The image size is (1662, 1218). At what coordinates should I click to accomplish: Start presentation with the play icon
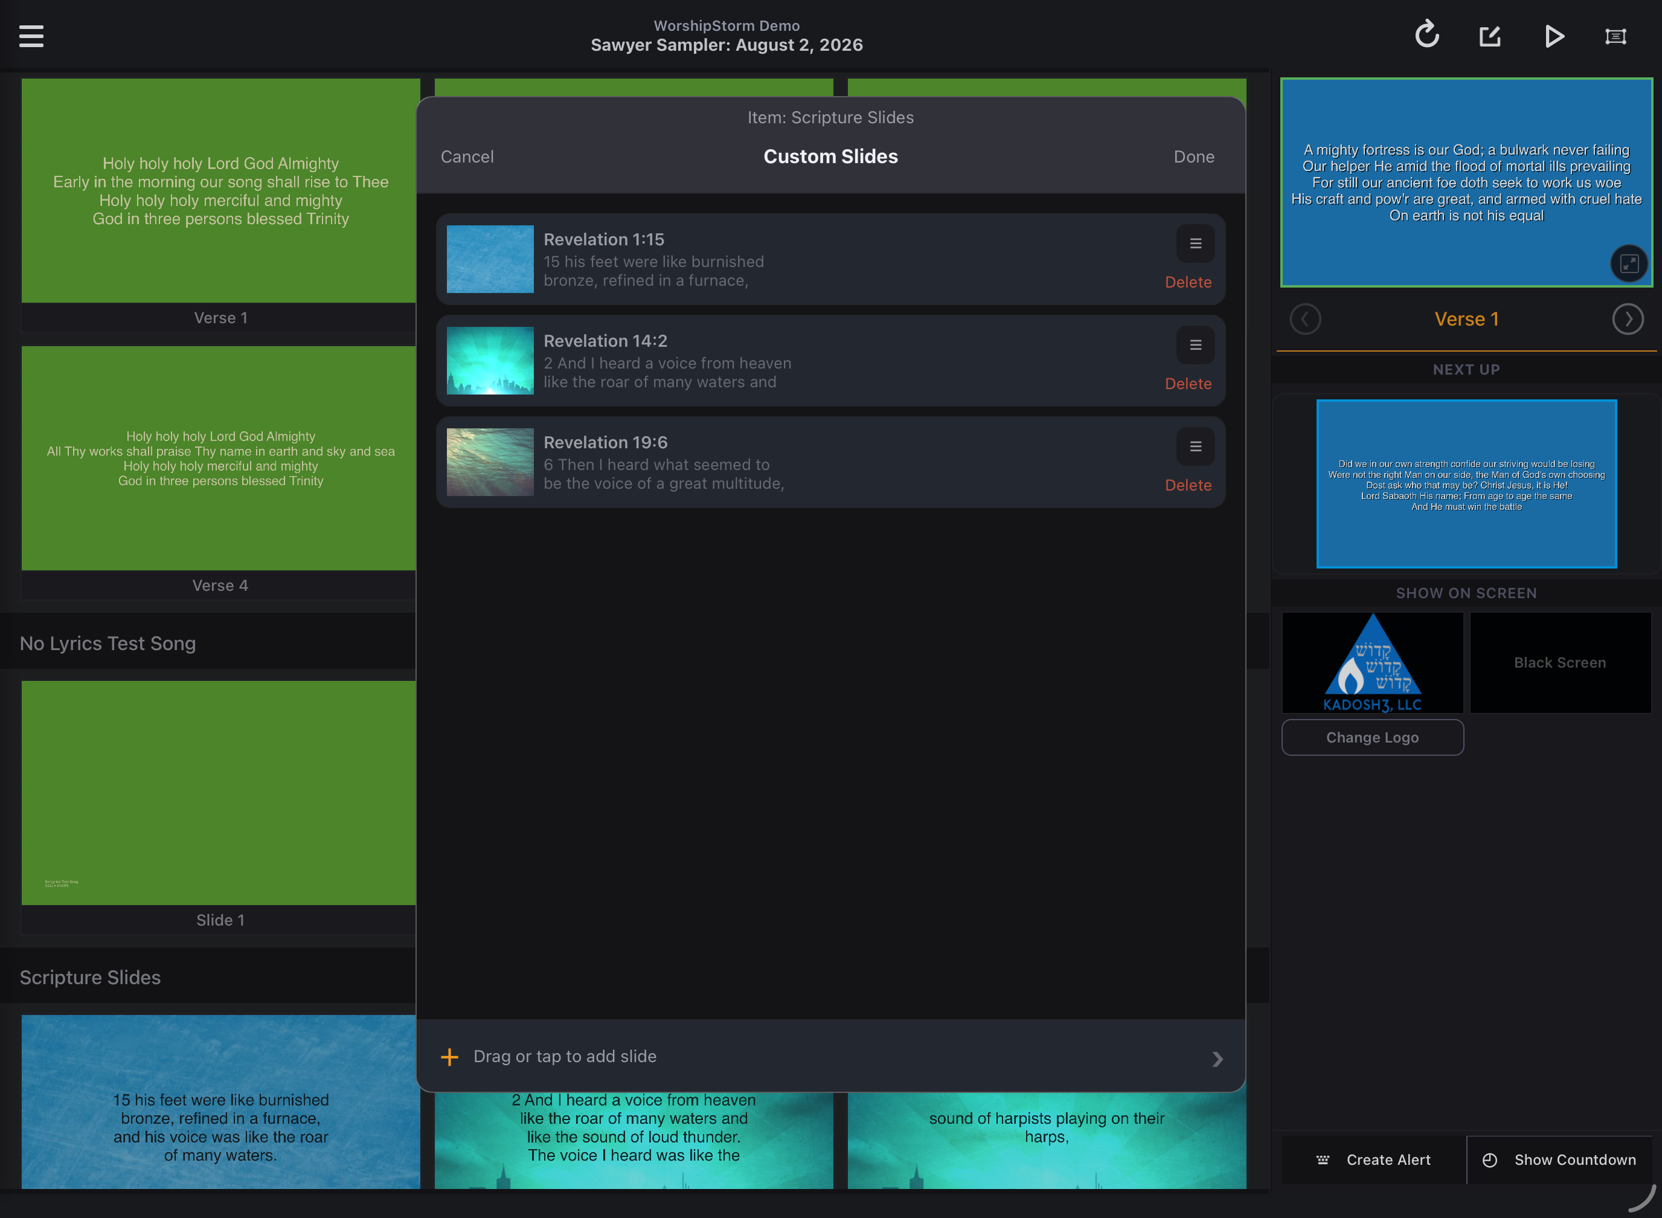coord(1555,36)
